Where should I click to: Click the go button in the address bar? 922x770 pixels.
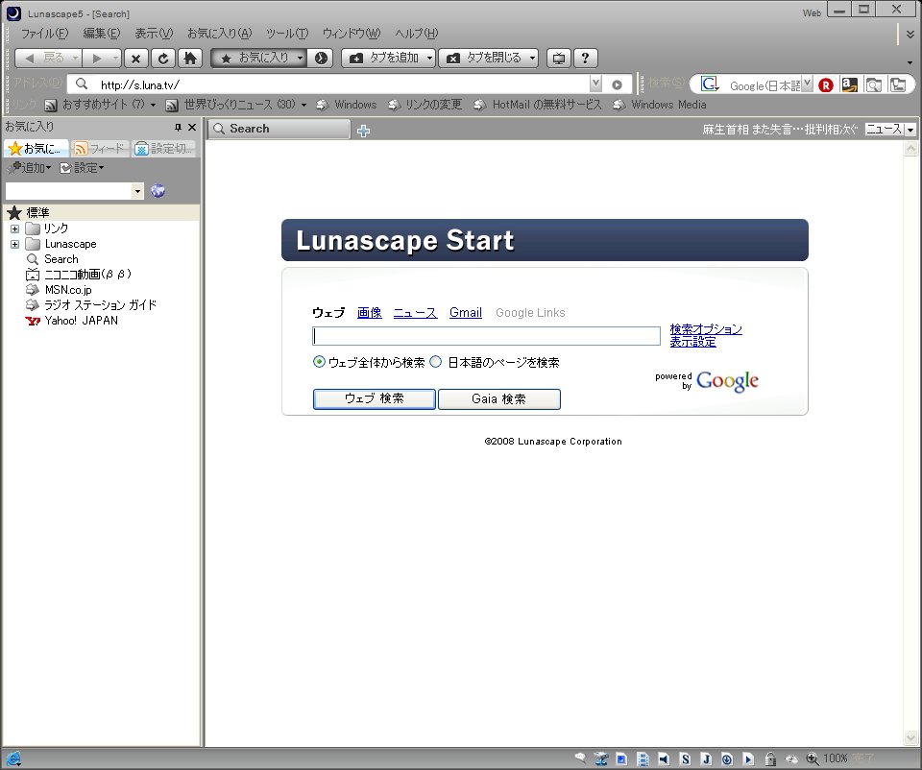[x=617, y=84]
